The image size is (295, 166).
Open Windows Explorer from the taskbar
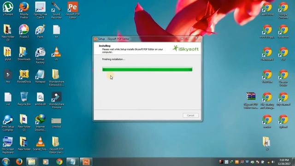(x=31, y=162)
